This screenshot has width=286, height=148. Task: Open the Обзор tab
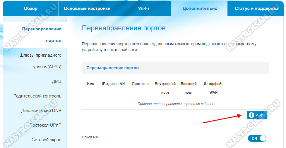[31, 8]
